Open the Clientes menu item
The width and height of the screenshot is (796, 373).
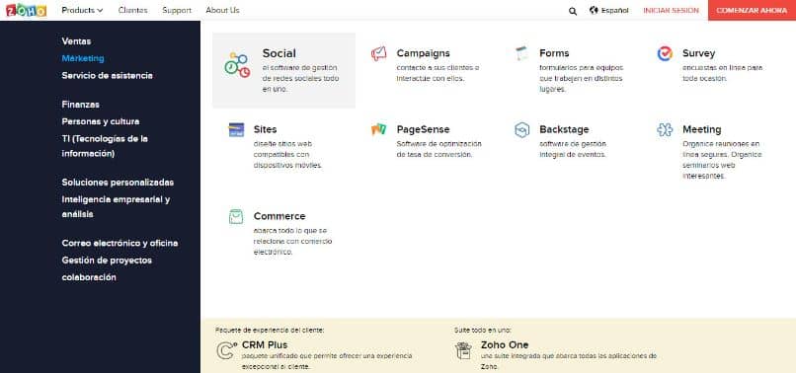132,10
